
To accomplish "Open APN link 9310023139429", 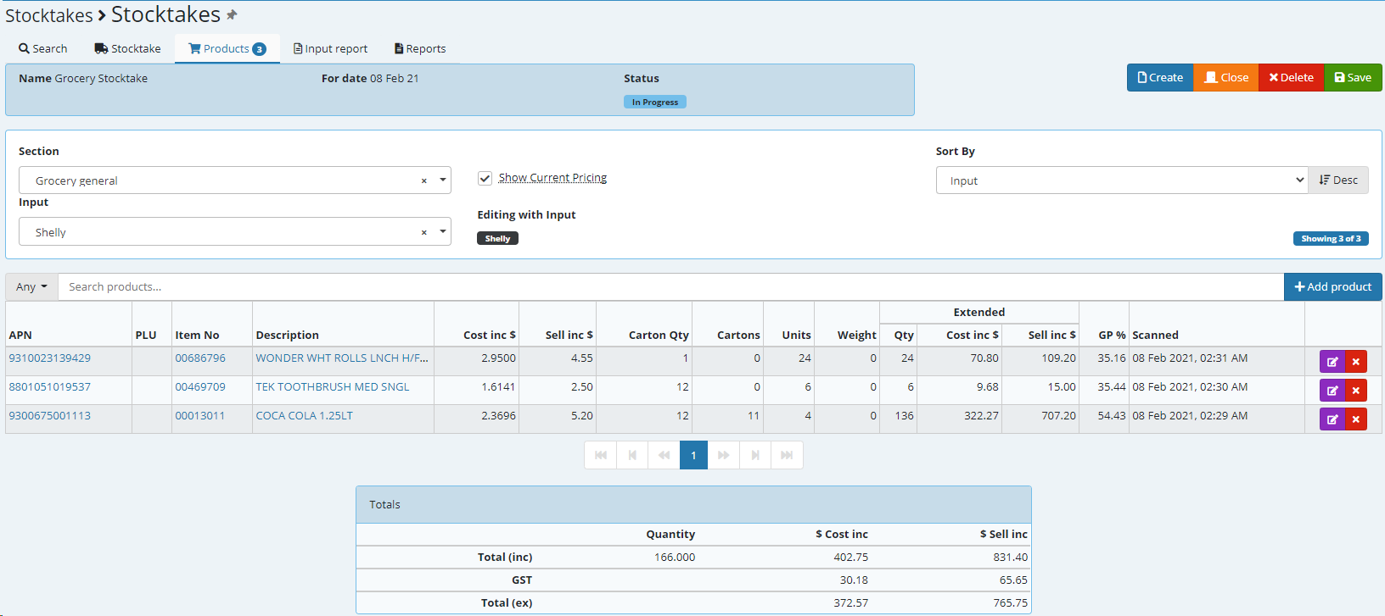I will coord(50,358).
